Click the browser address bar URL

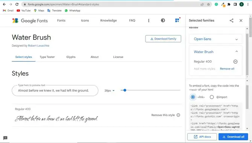(x=64, y=5)
